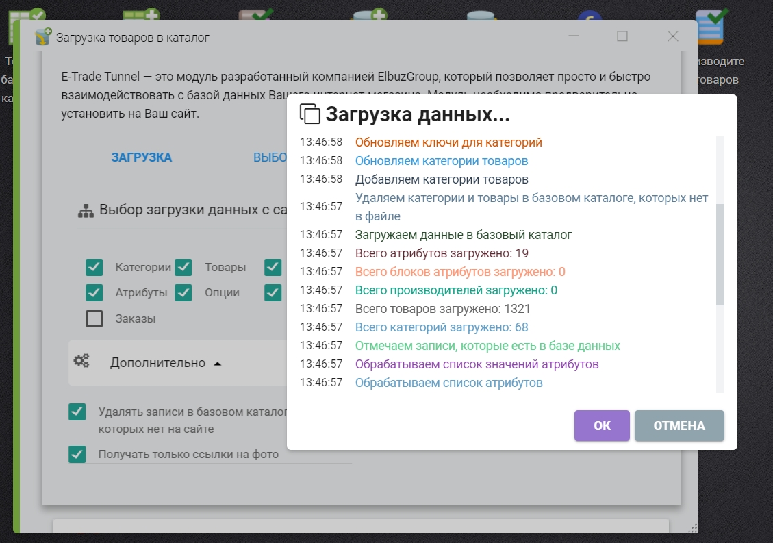Screen dimensions: 773x543
Task: Uncheck the Атрибуты checkbox
Action: coord(94,293)
